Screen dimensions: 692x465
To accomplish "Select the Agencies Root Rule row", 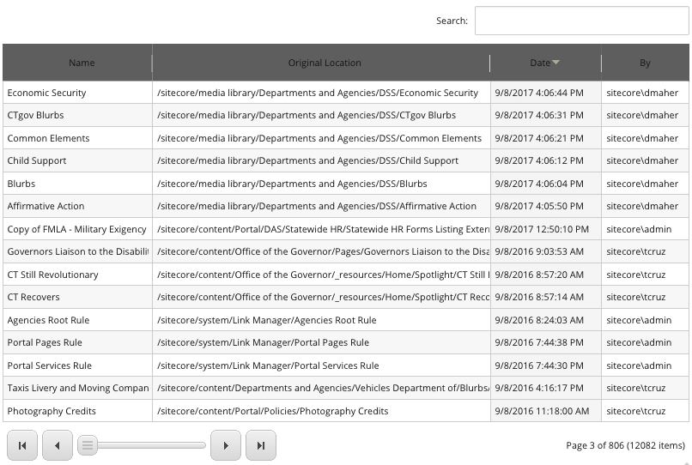I will click(x=48, y=320).
